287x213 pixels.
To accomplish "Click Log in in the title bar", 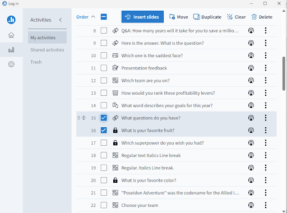I will 13,3.
